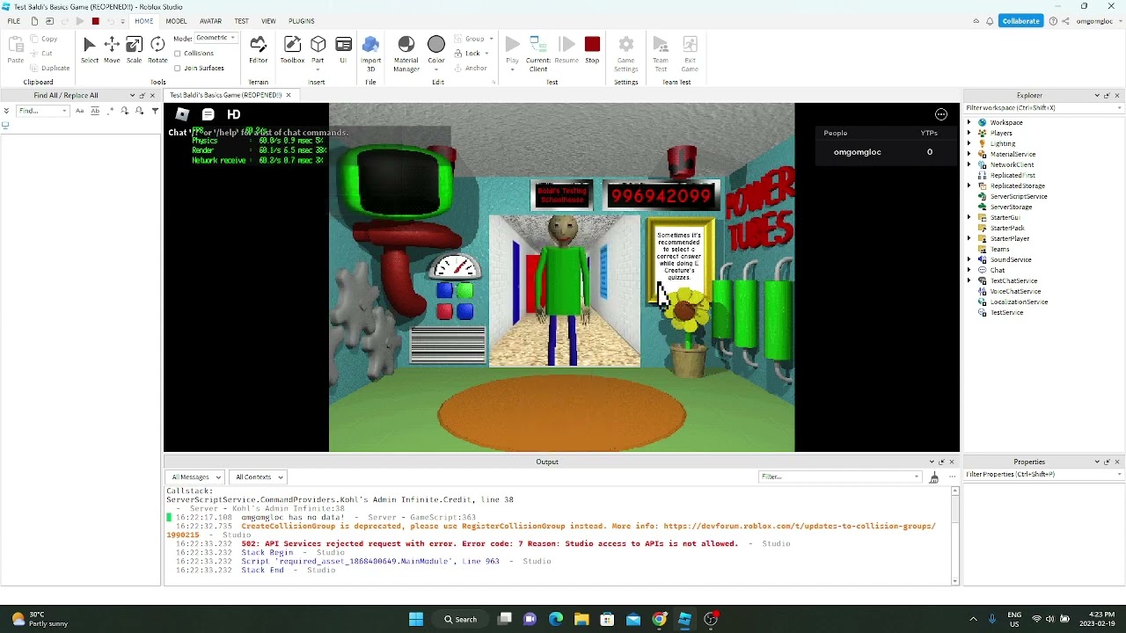
Task: Switch to the MODEL ribbon tab
Action: 176,21
